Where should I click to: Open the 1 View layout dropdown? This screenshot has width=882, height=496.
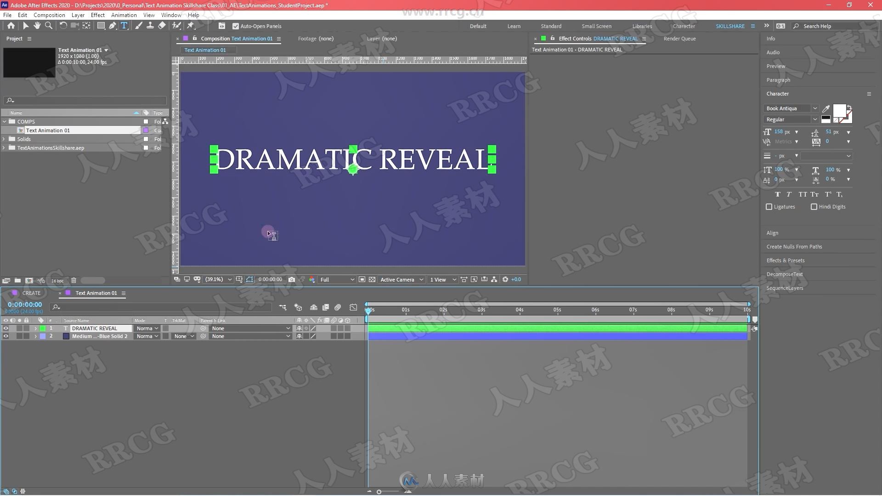(x=442, y=279)
